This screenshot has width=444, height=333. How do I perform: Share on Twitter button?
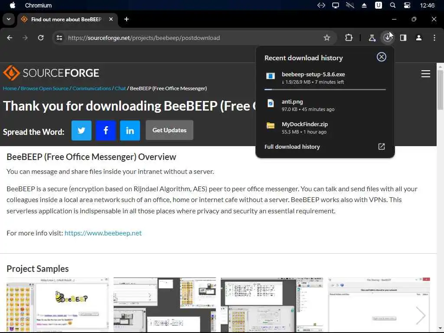tap(82, 130)
